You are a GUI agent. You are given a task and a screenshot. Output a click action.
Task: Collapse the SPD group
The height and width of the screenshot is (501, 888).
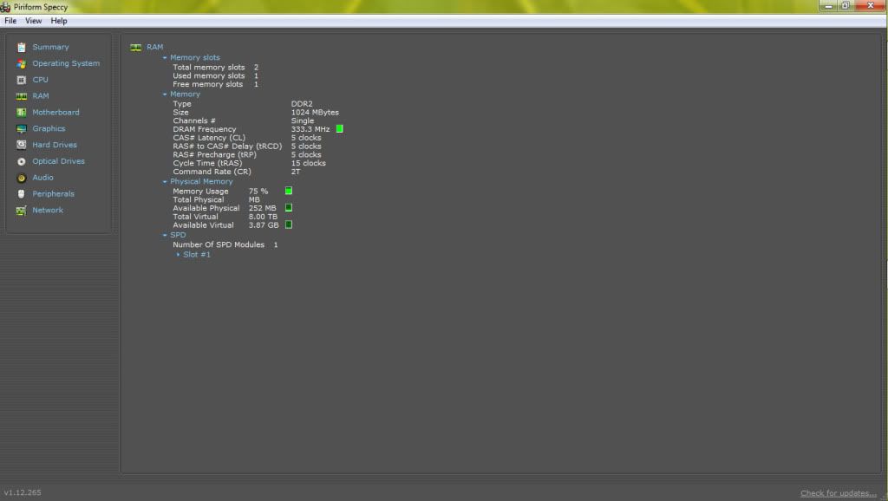pos(165,235)
